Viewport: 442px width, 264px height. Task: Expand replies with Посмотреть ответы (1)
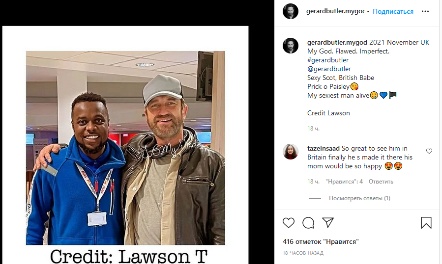(x=359, y=198)
